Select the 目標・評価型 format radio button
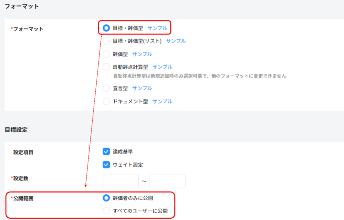 pyautogui.click(x=106, y=28)
